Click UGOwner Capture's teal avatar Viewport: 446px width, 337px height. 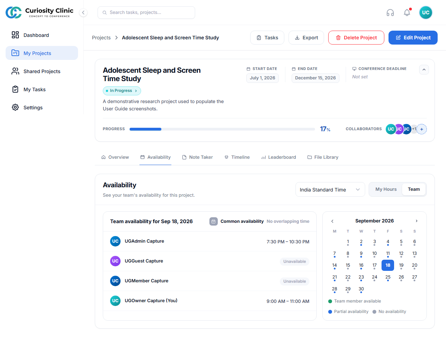[115, 301]
